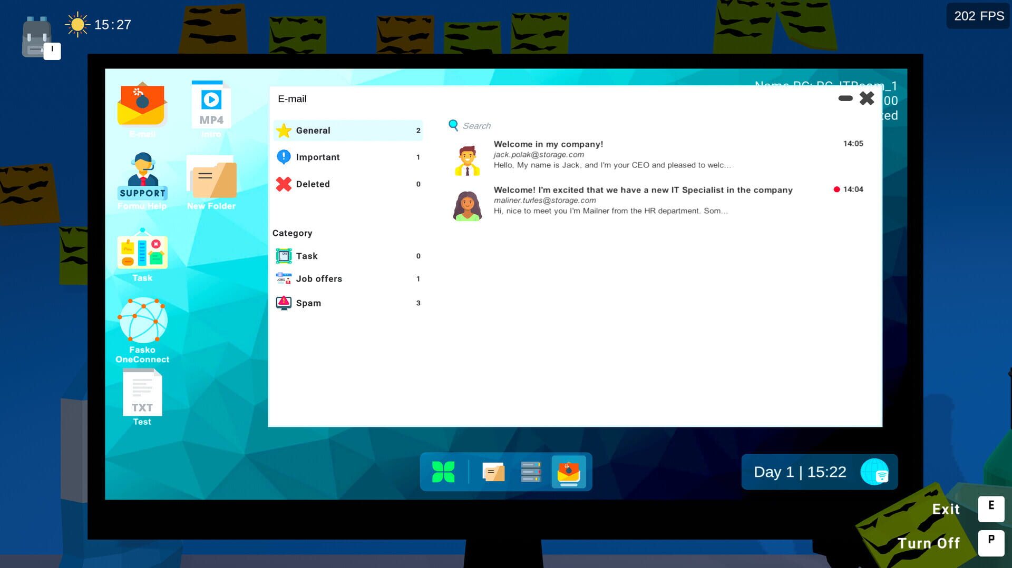Click the network icon next to the clock
Viewport: 1012px width, 568px height.
pos(874,472)
